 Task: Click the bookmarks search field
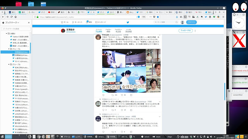(16, 29)
